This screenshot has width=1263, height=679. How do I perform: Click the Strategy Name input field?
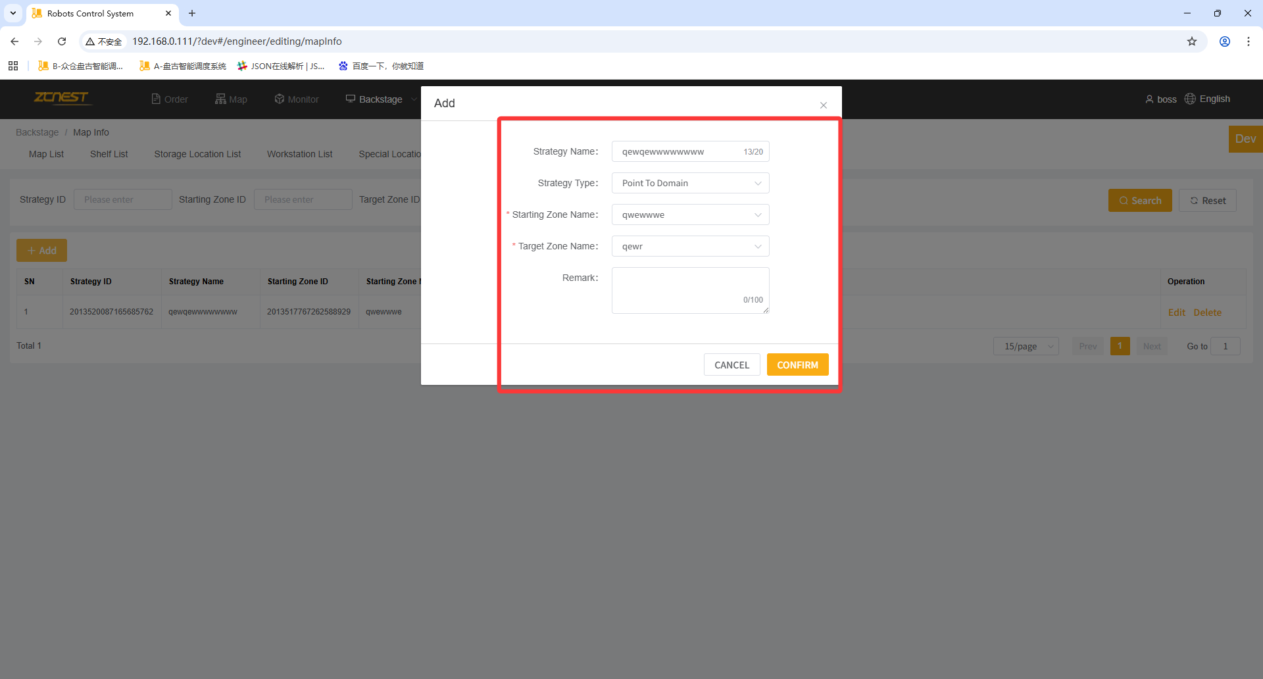(678, 152)
